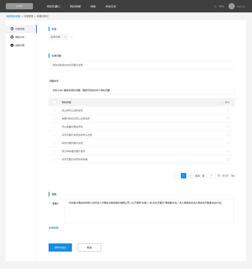Image resolution: width=252 pixels, height=269 pixels.
Task: Click the 取消 button
Action: click(89, 247)
